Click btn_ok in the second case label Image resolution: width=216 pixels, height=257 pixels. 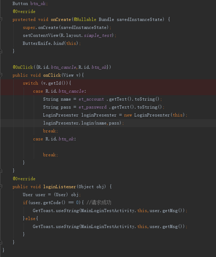point(66,139)
